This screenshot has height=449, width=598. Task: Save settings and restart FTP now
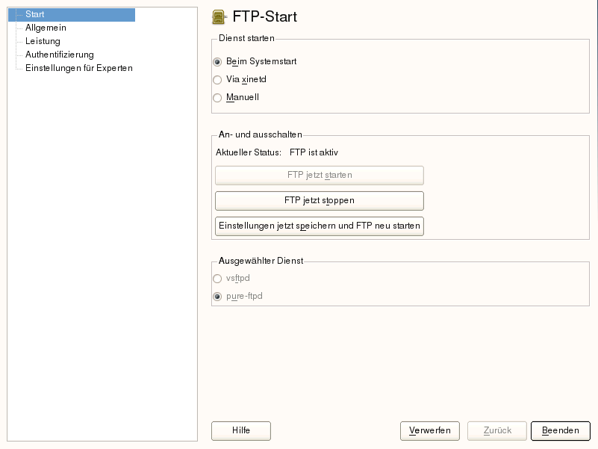pos(319,226)
